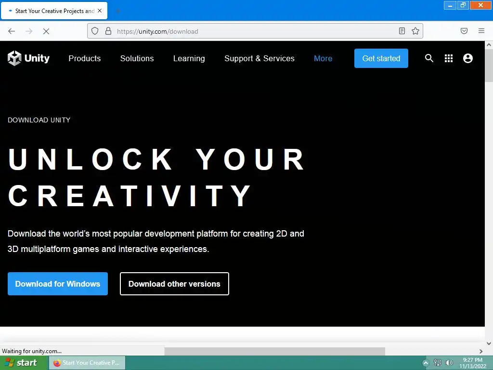Image resolution: width=493 pixels, height=370 pixels.
Task: Click the horizontal scrollbar right arrow
Action: point(481,351)
